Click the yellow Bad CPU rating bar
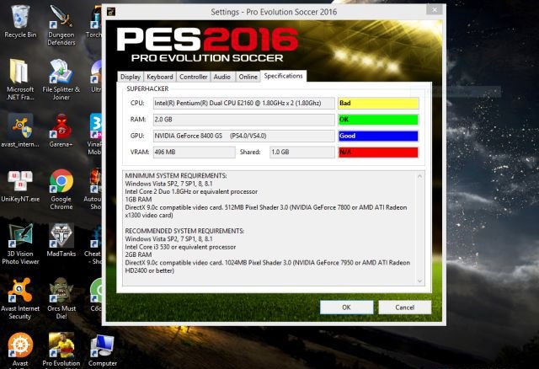539x369 pixels. point(378,103)
